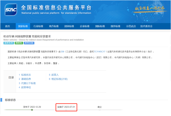Open 企业标准 navigation item
The image size is (171, 116).
[85, 26]
